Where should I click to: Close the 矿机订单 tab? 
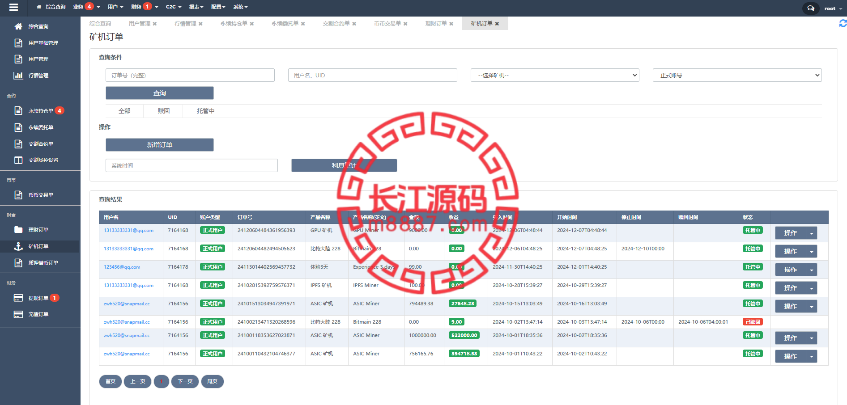coord(497,24)
